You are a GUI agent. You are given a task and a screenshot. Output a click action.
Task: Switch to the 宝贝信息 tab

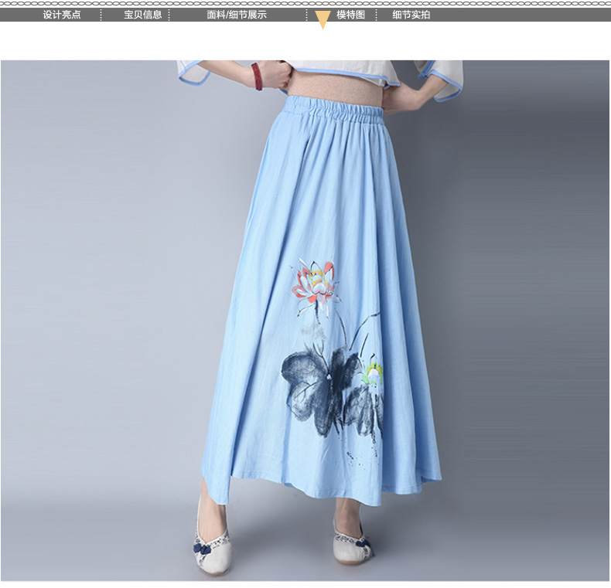(142, 15)
